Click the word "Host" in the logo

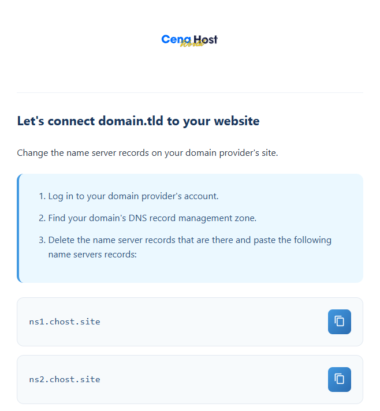(206, 39)
